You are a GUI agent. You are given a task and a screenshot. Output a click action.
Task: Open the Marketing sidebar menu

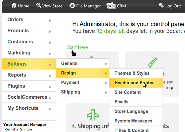(19, 53)
